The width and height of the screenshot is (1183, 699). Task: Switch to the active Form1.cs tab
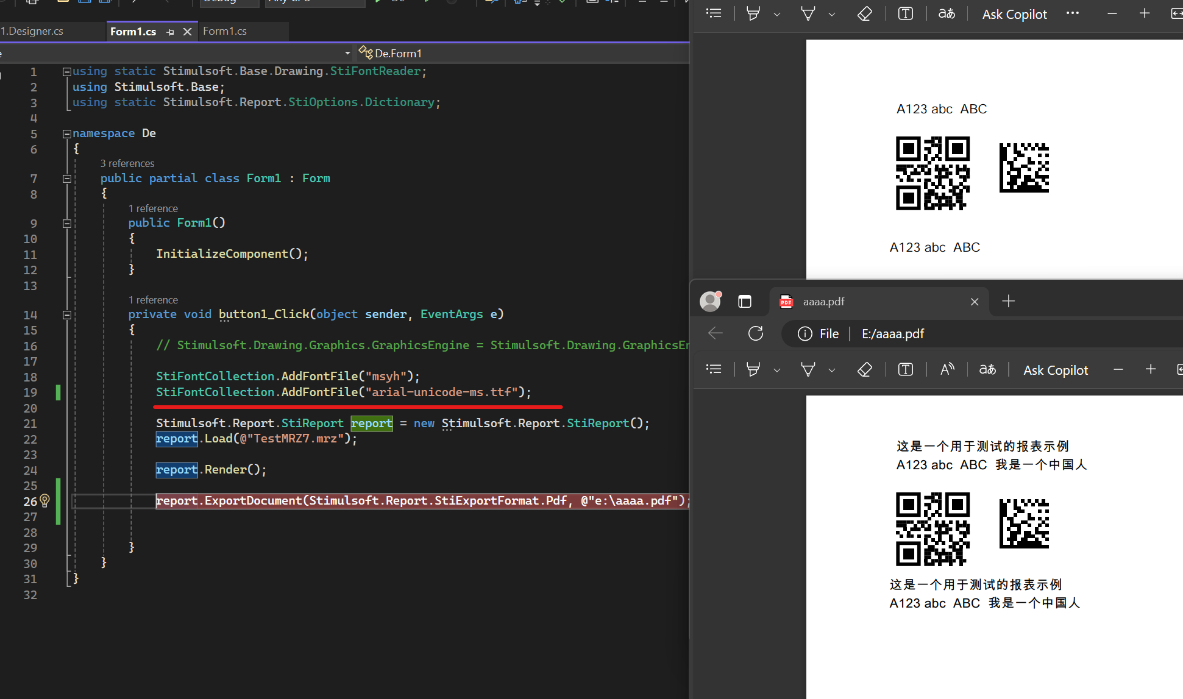(133, 32)
